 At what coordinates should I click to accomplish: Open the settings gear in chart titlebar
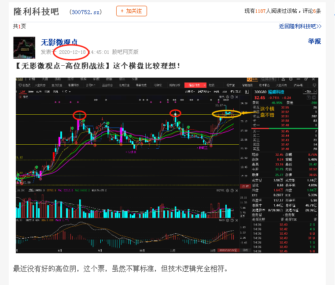tap(291, 79)
